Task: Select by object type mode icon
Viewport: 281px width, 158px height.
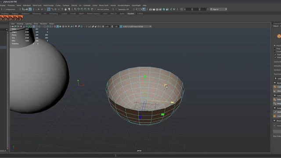Action: (x=26, y=9)
